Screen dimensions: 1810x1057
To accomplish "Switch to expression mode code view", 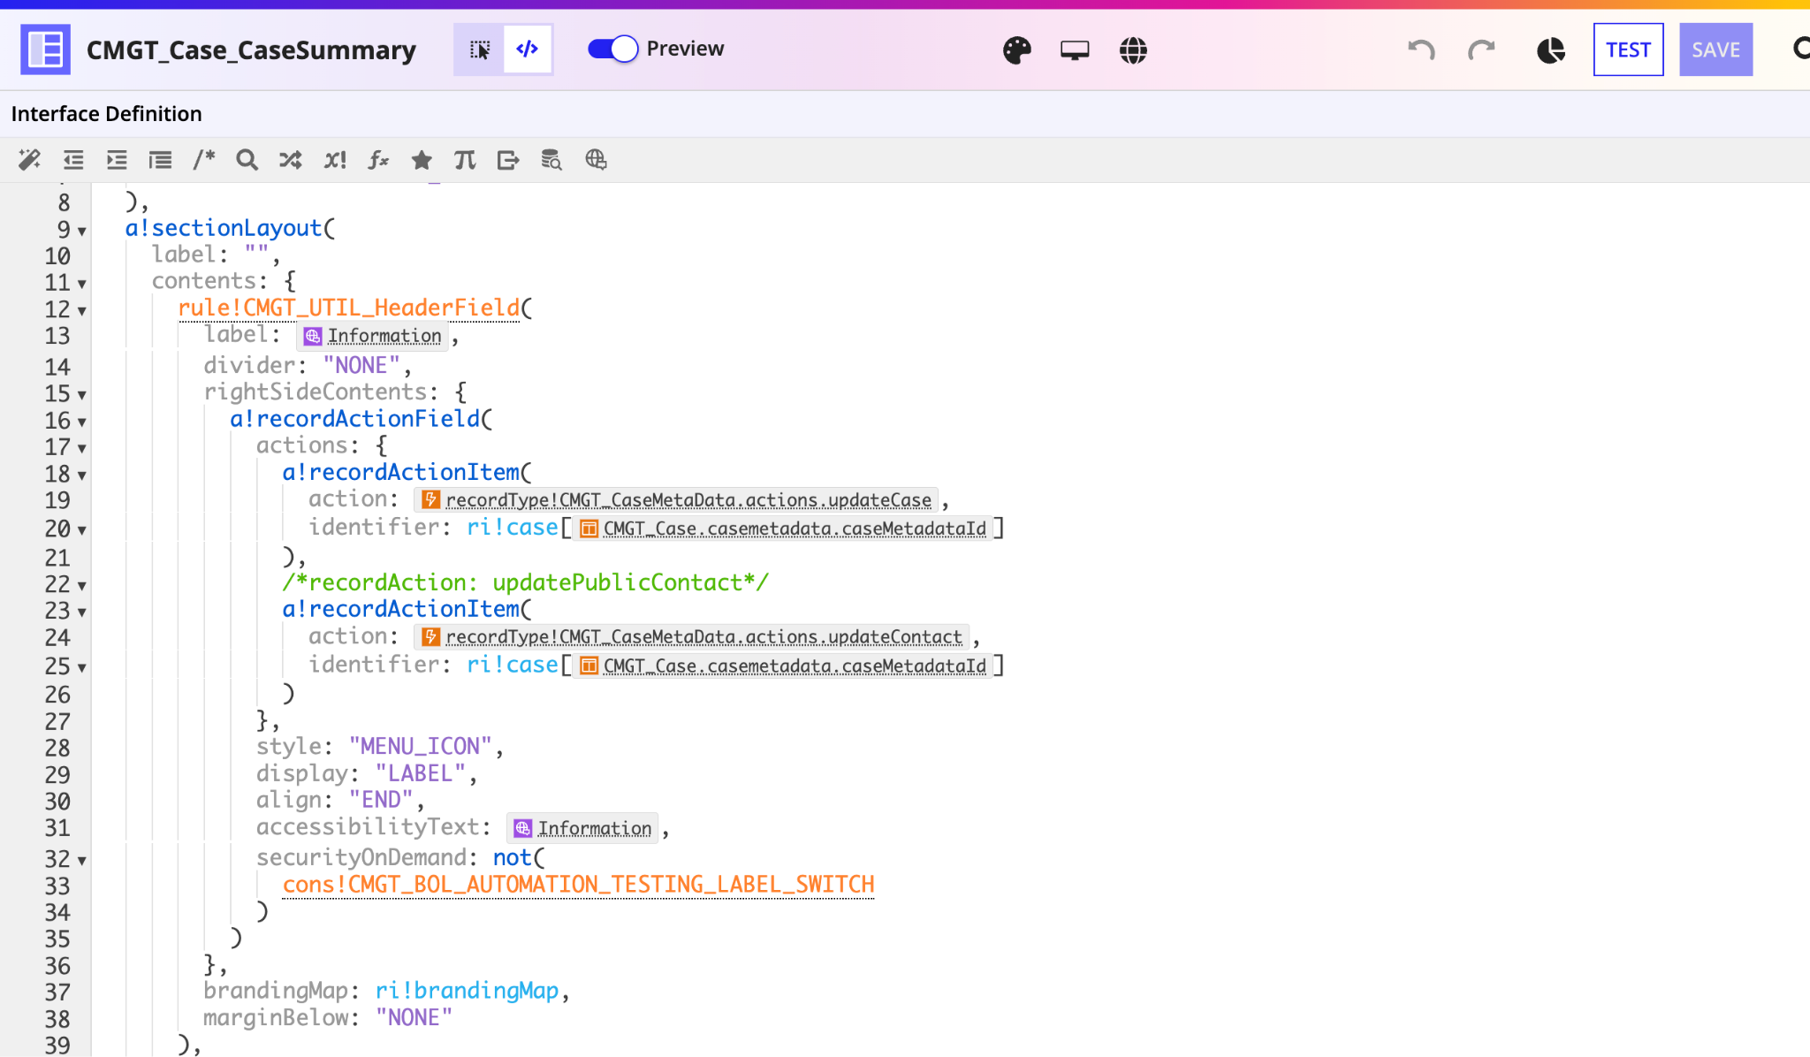I will point(528,49).
